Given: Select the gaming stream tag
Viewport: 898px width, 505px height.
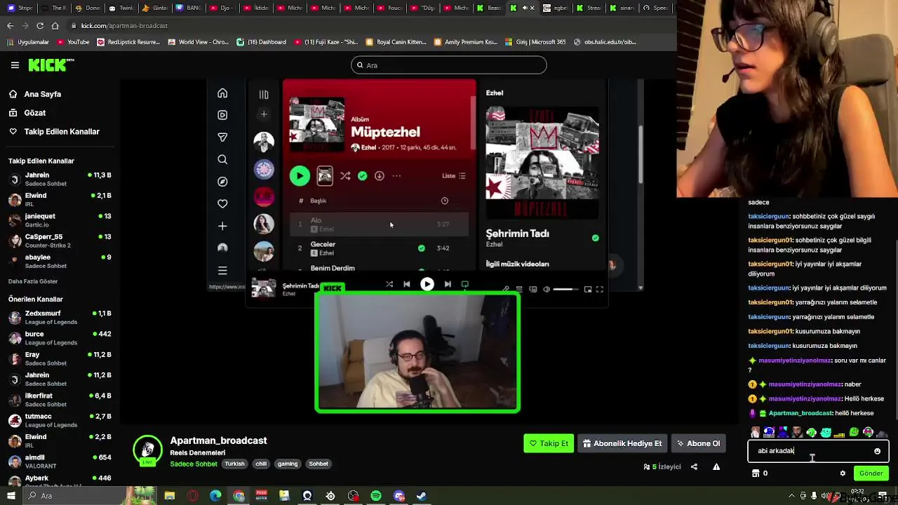Looking at the screenshot, I should coord(288,464).
